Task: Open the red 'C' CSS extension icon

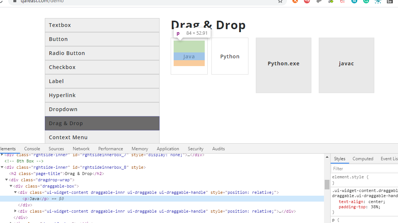Action: point(342,1)
